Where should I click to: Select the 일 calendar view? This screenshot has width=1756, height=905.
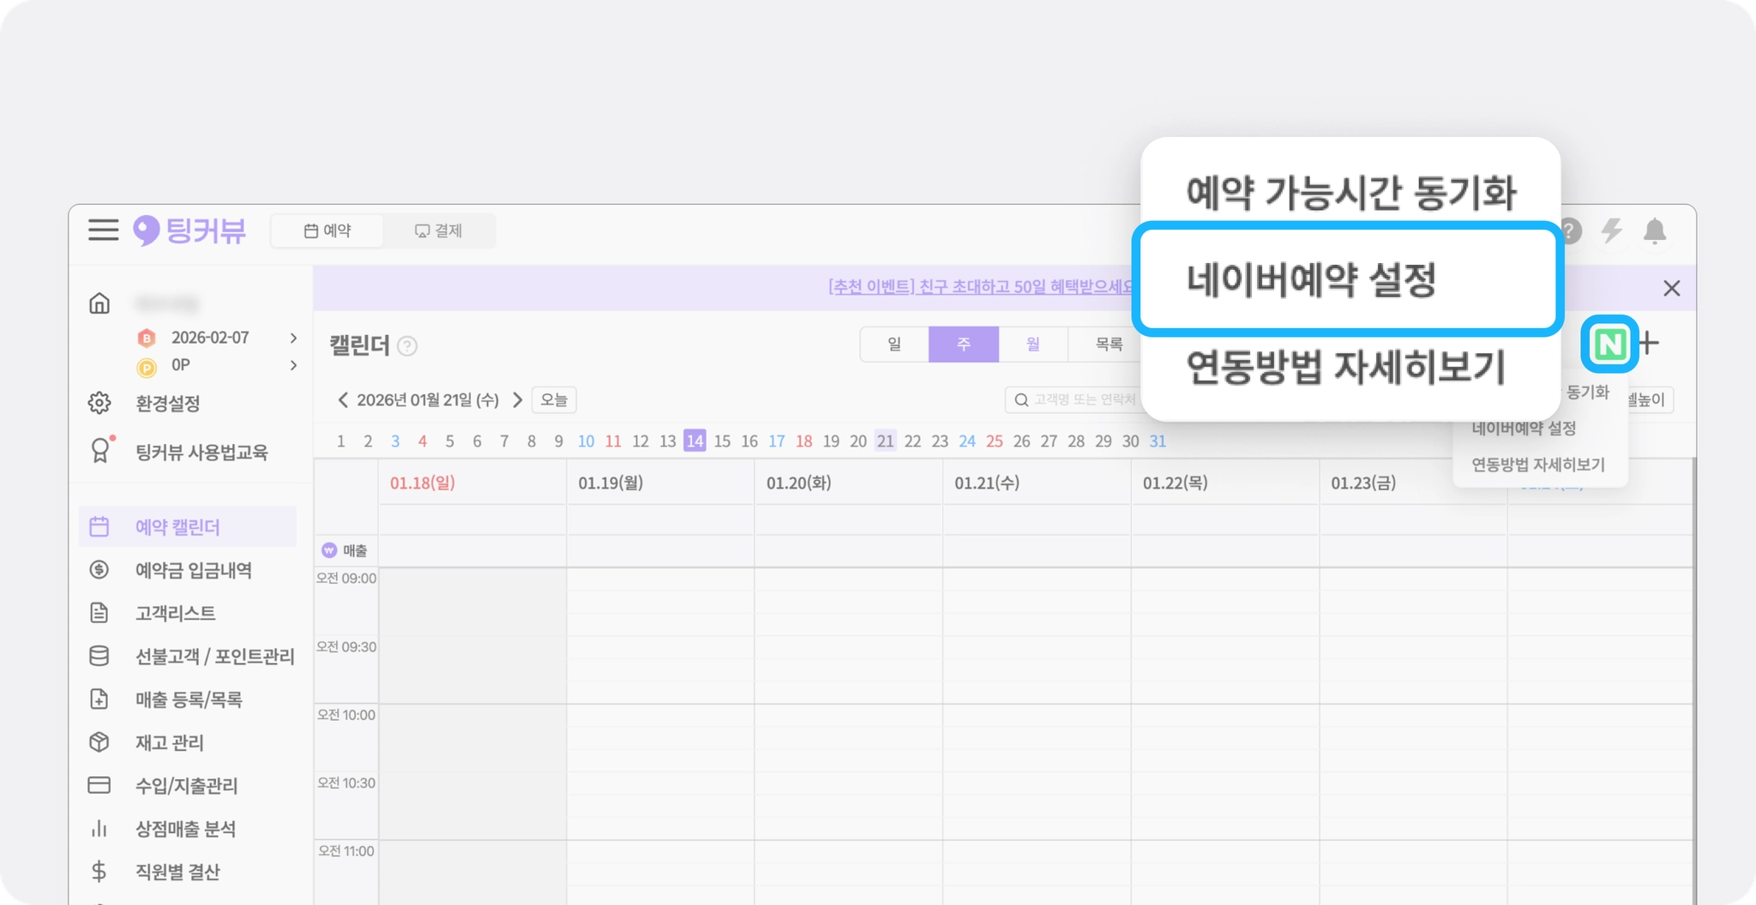pyautogui.click(x=894, y=345)
